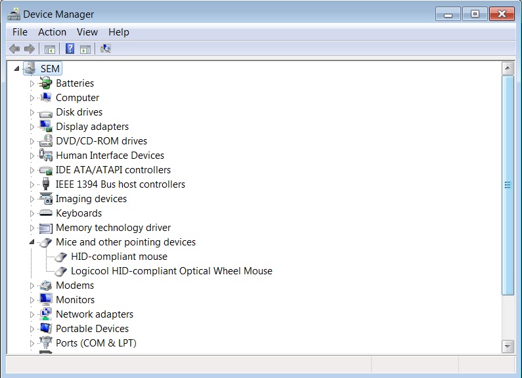Screen dimensions: 522x378
Task: Click the Scan for hardware changes icon
Action: tap(106, 49)
